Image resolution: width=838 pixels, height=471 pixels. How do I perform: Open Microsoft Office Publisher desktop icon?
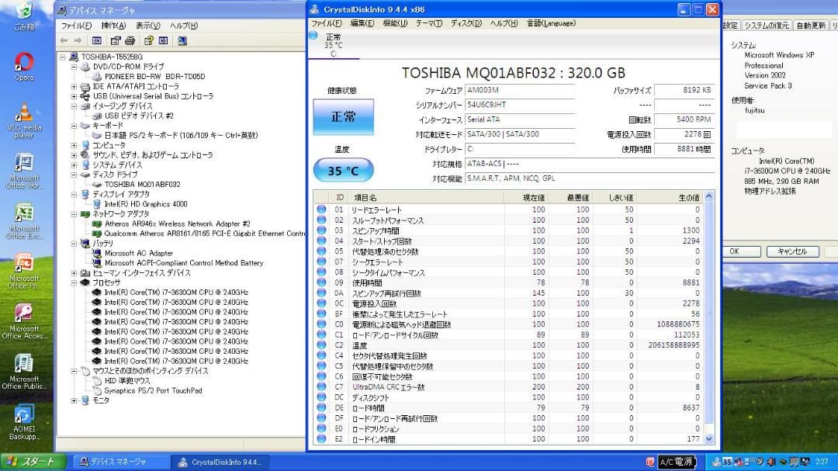click(24, 371)
